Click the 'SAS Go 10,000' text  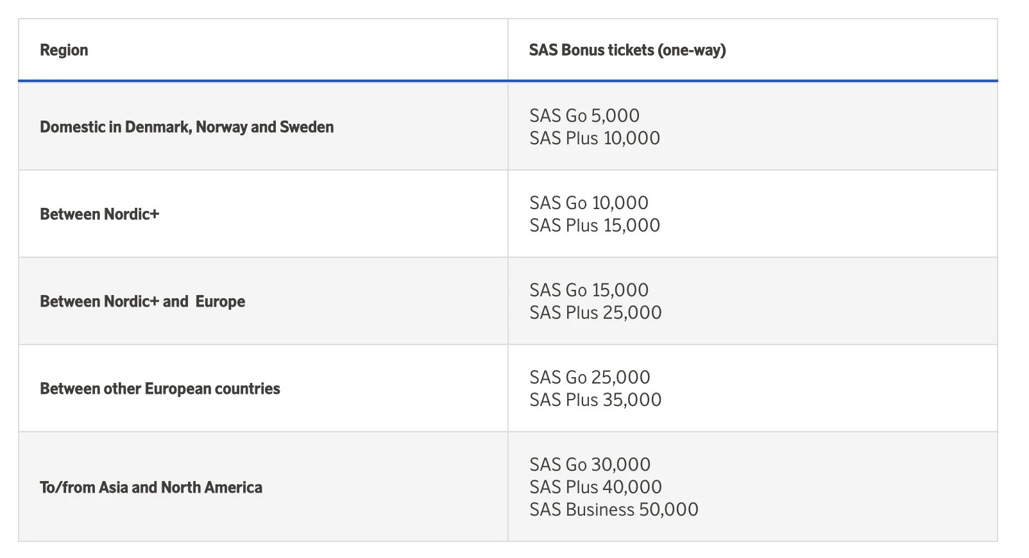pyautogui.click(x=589, y=203)
